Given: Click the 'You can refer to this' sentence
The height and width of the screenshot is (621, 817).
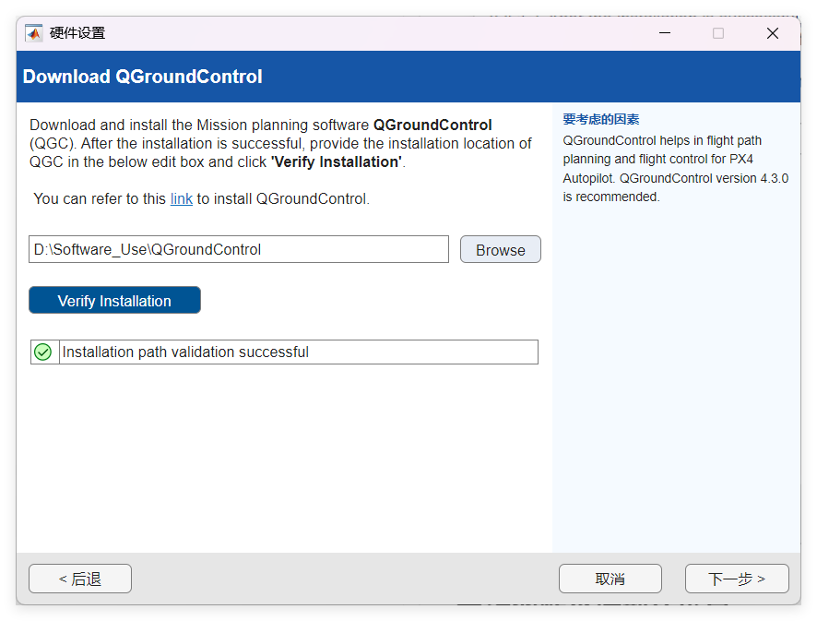Looking at the screenshot, I should point(100,198).
